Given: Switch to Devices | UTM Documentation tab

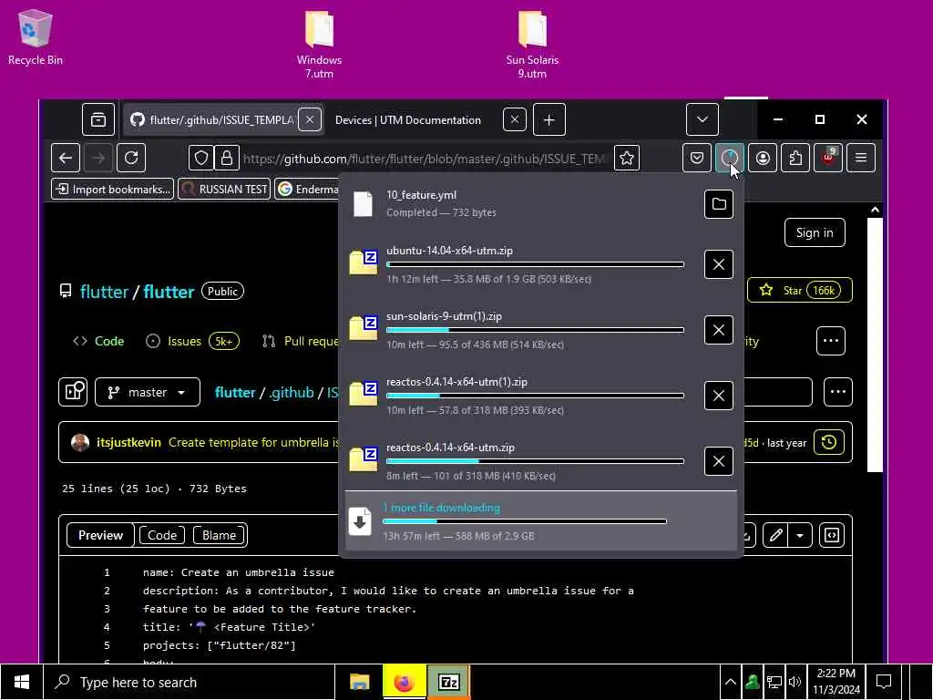Looking at the screenshot, I should point(408,119).
